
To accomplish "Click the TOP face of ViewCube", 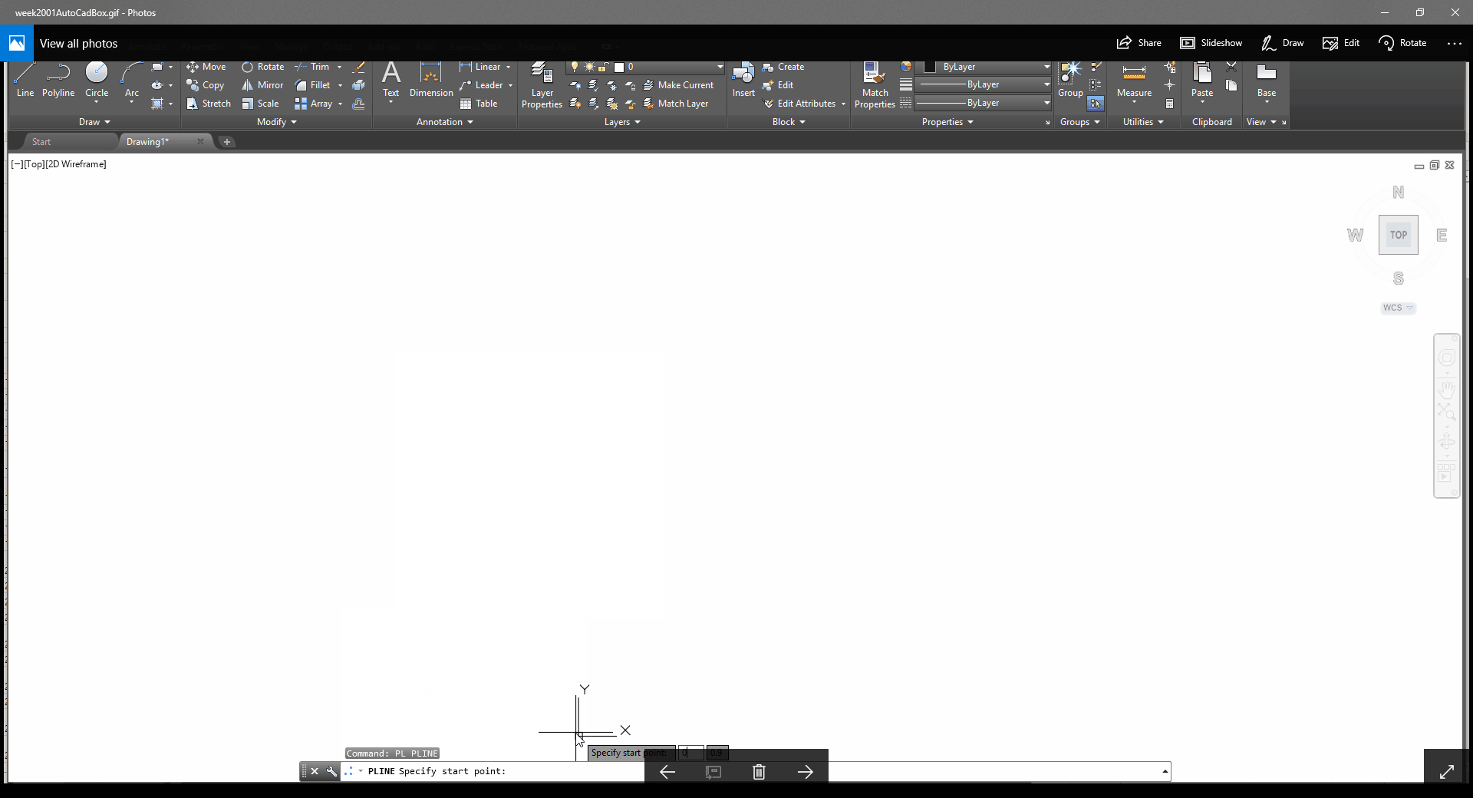I will pyautogui.click(x=1398, y=235).
